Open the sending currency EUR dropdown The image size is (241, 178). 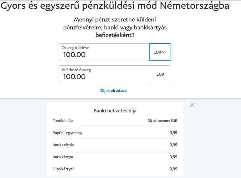(160, 52)
